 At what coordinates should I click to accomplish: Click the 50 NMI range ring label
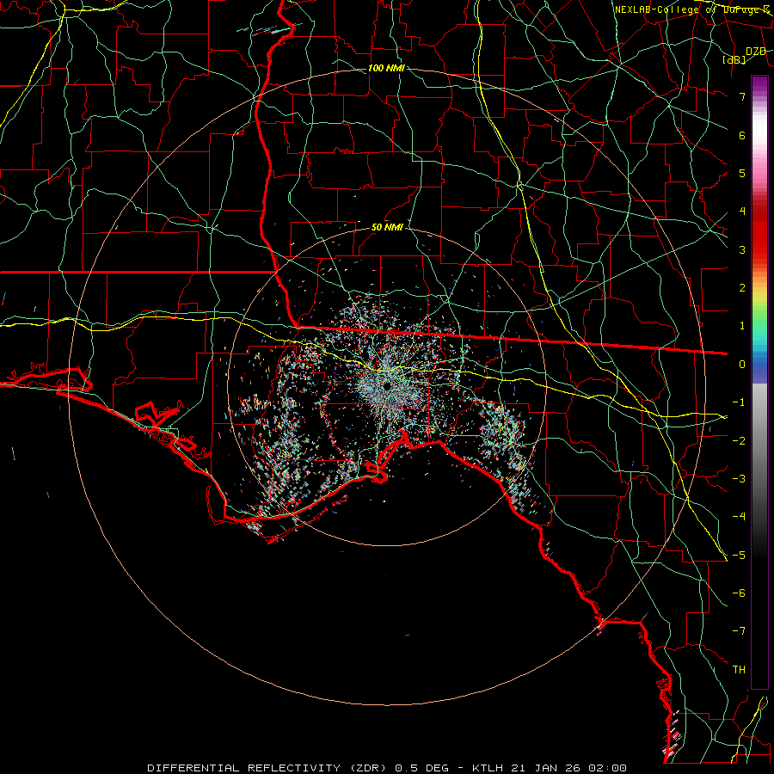[x=387, y=228]
